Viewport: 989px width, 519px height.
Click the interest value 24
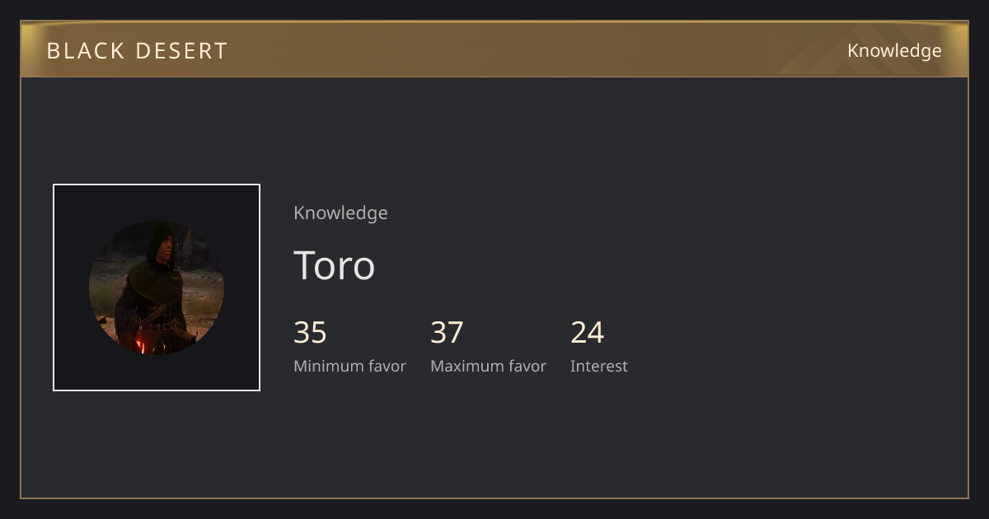587,333
